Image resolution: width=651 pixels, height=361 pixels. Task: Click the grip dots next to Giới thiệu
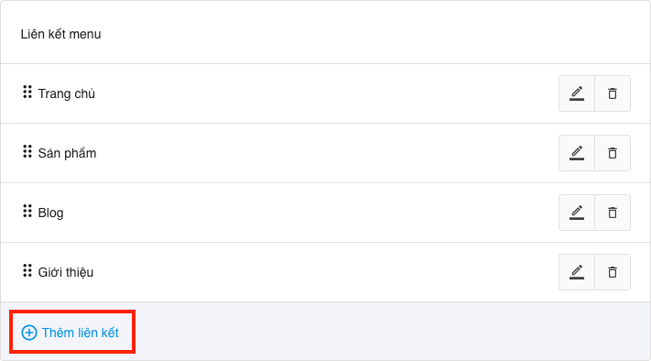[x=27, y=270]
